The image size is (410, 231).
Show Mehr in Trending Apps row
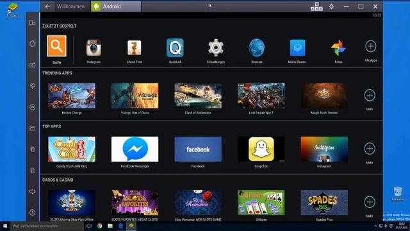(x=370, y=96)
